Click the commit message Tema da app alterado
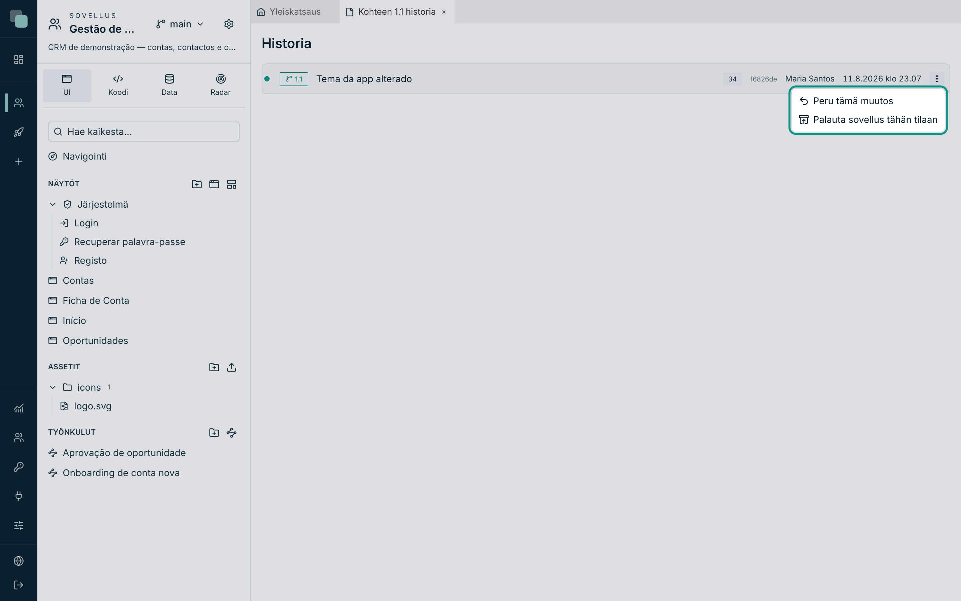Image resolution: width=961 pixels, height=601 pixels. coord(364,79)
